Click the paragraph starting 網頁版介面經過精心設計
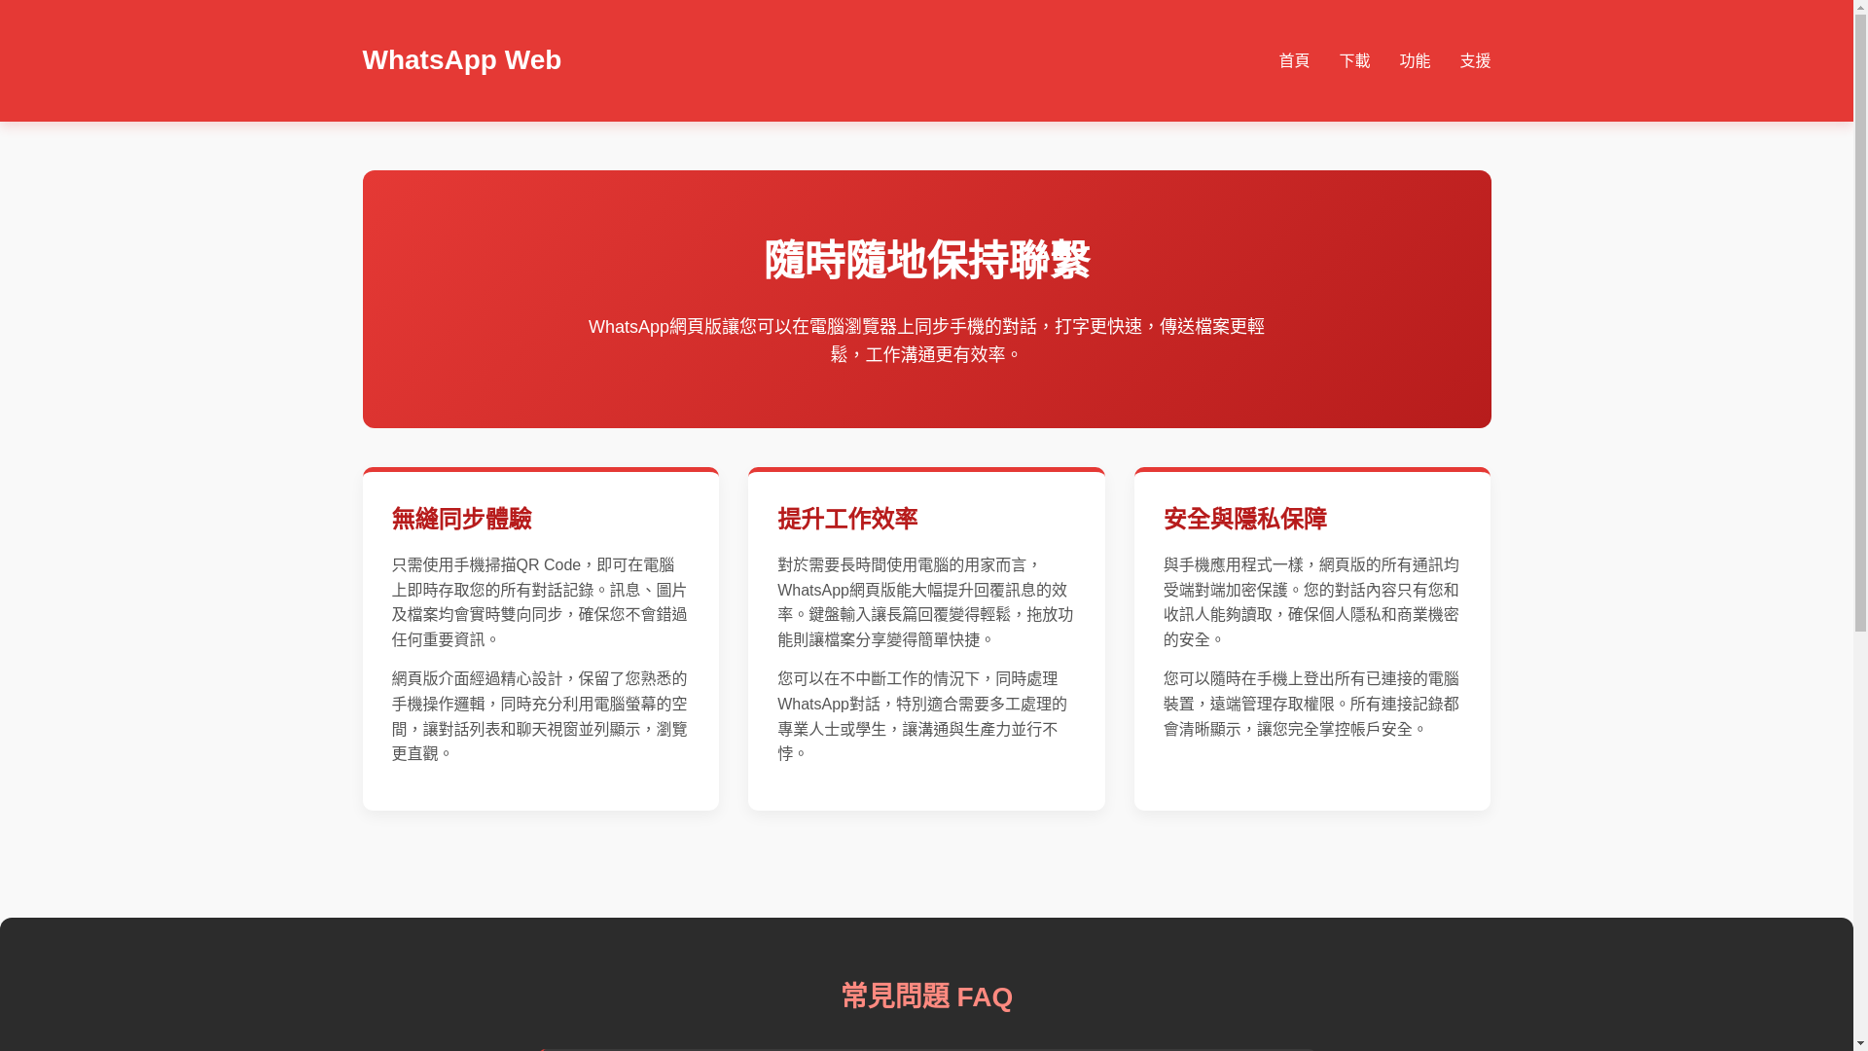1868x1051 pixels. (540, 716)
